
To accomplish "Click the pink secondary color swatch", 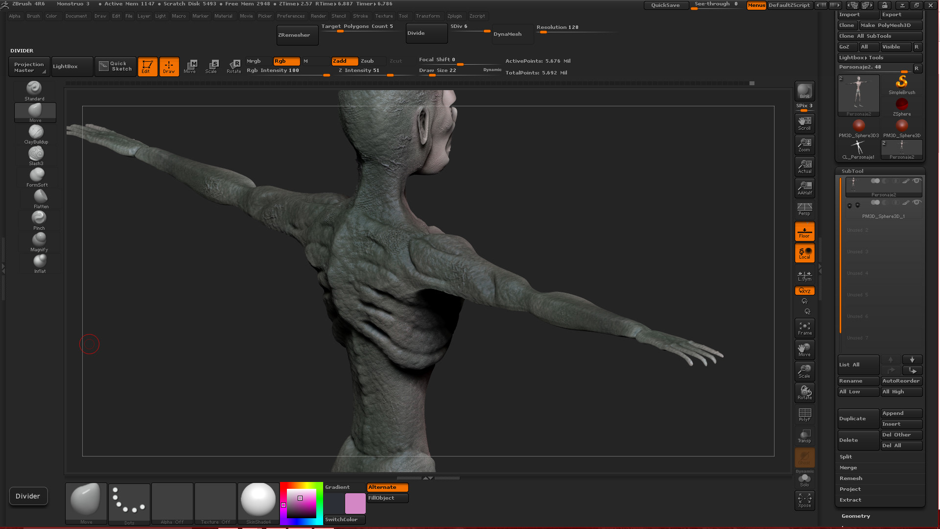I will [x=355, y=504].
